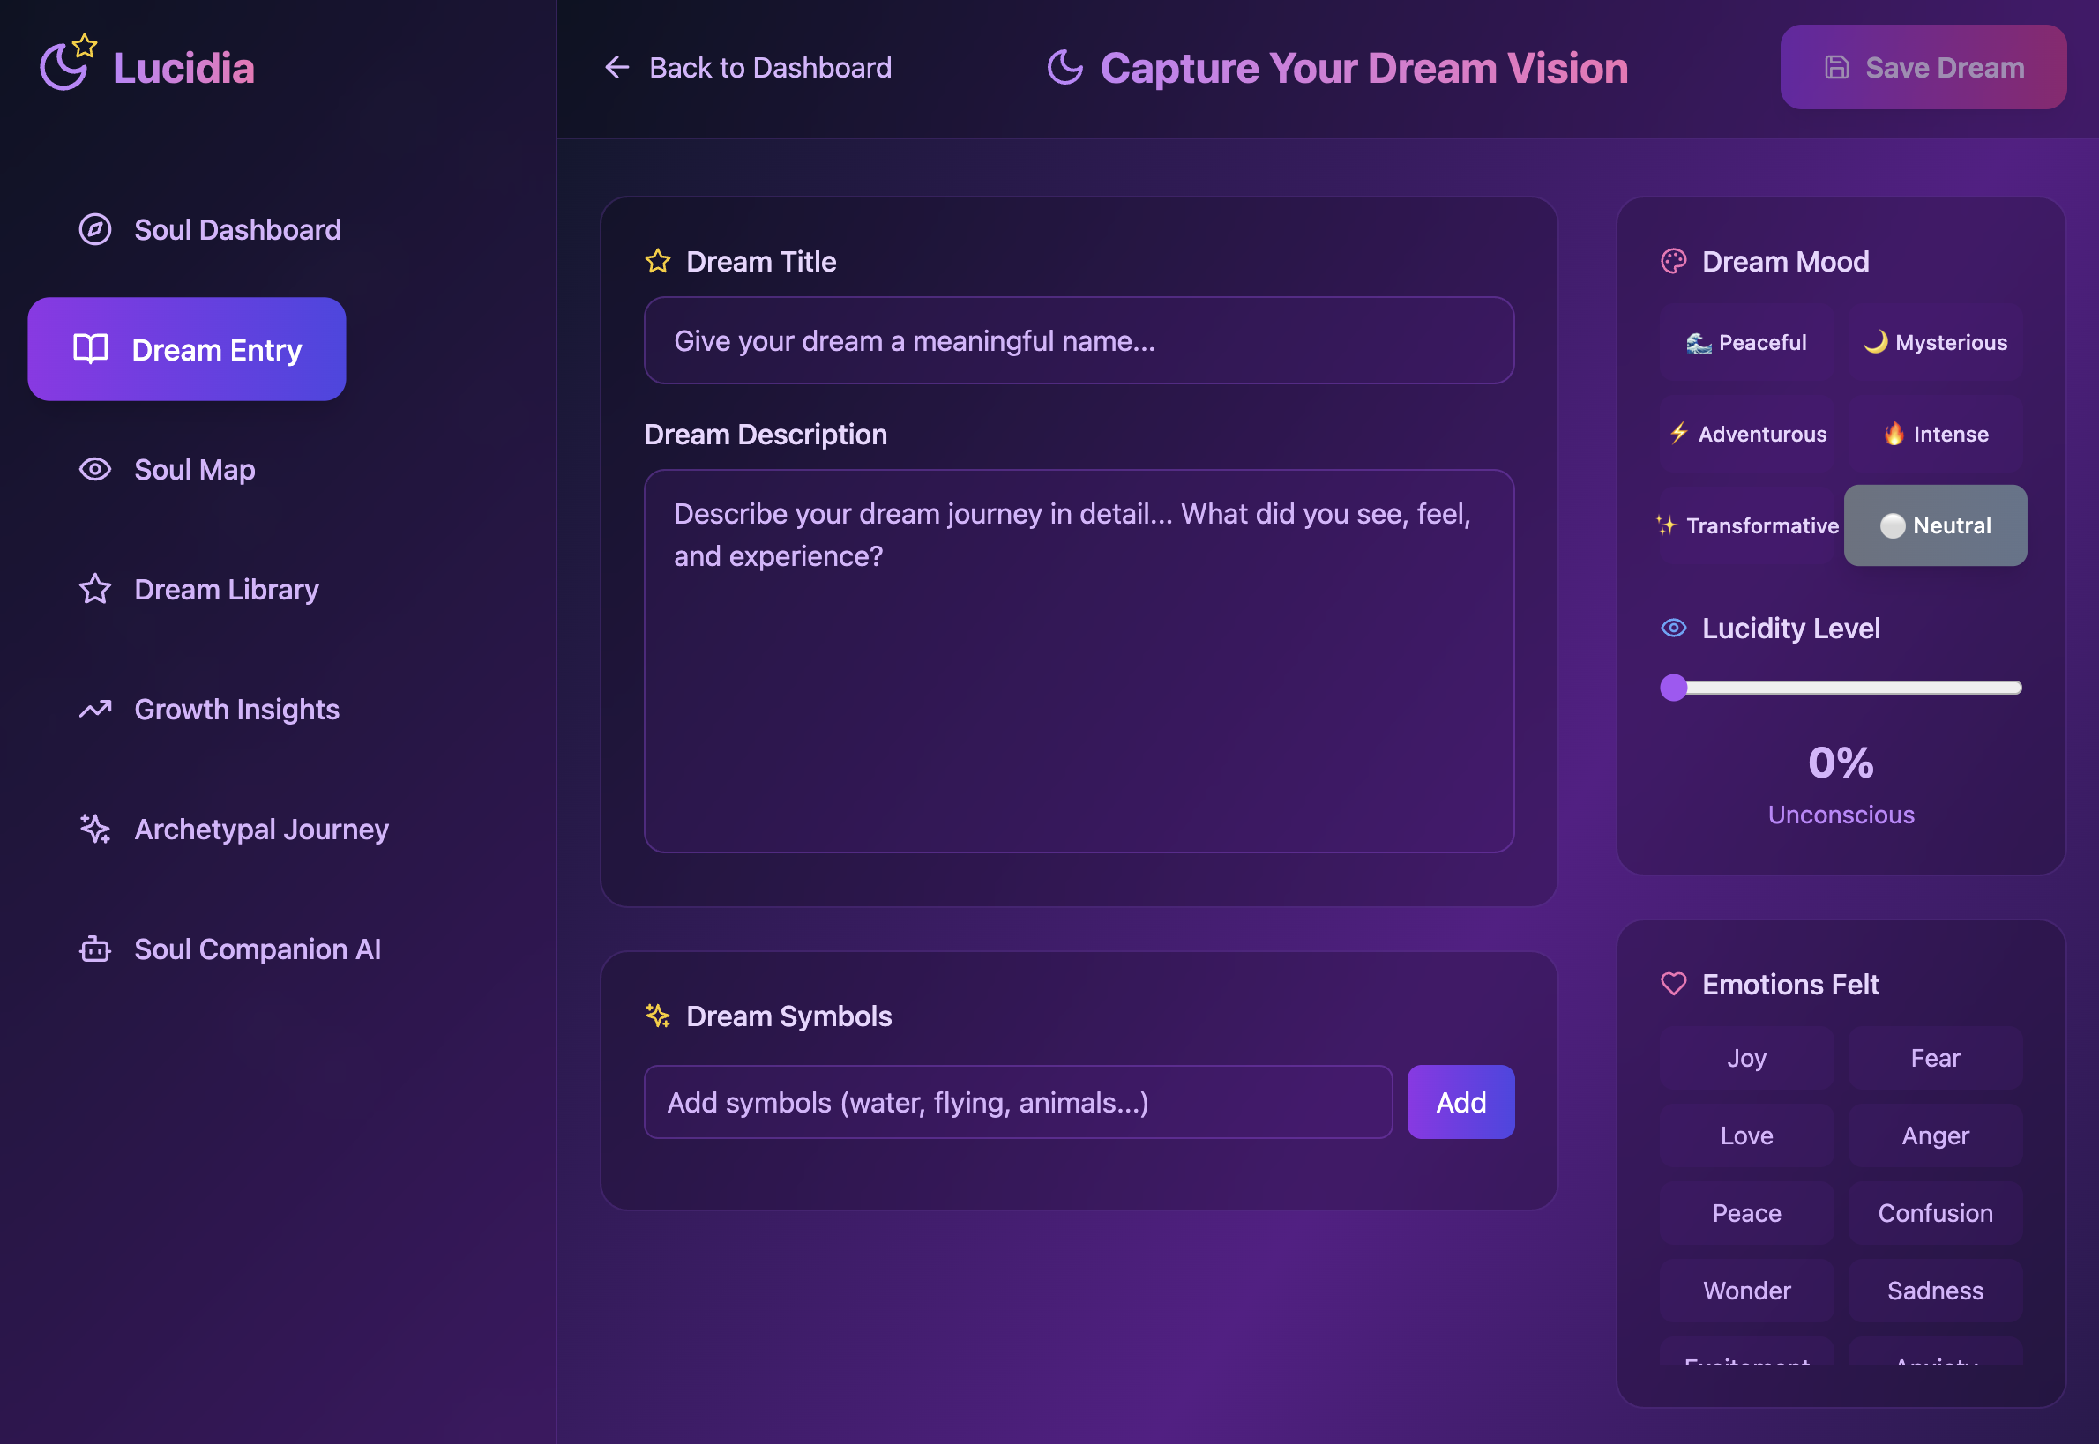Toggle the Neutral mood button
This screenshot has width=2099, height=1444.
click(1934, 525)
